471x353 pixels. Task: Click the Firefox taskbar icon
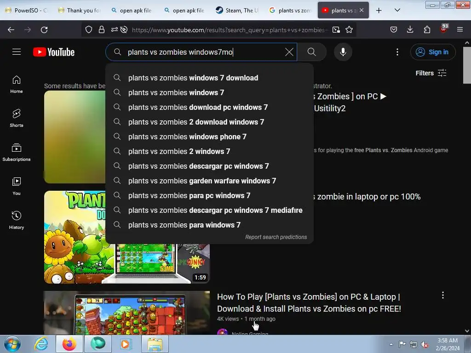pyautogui.click(x=69, y=344)
